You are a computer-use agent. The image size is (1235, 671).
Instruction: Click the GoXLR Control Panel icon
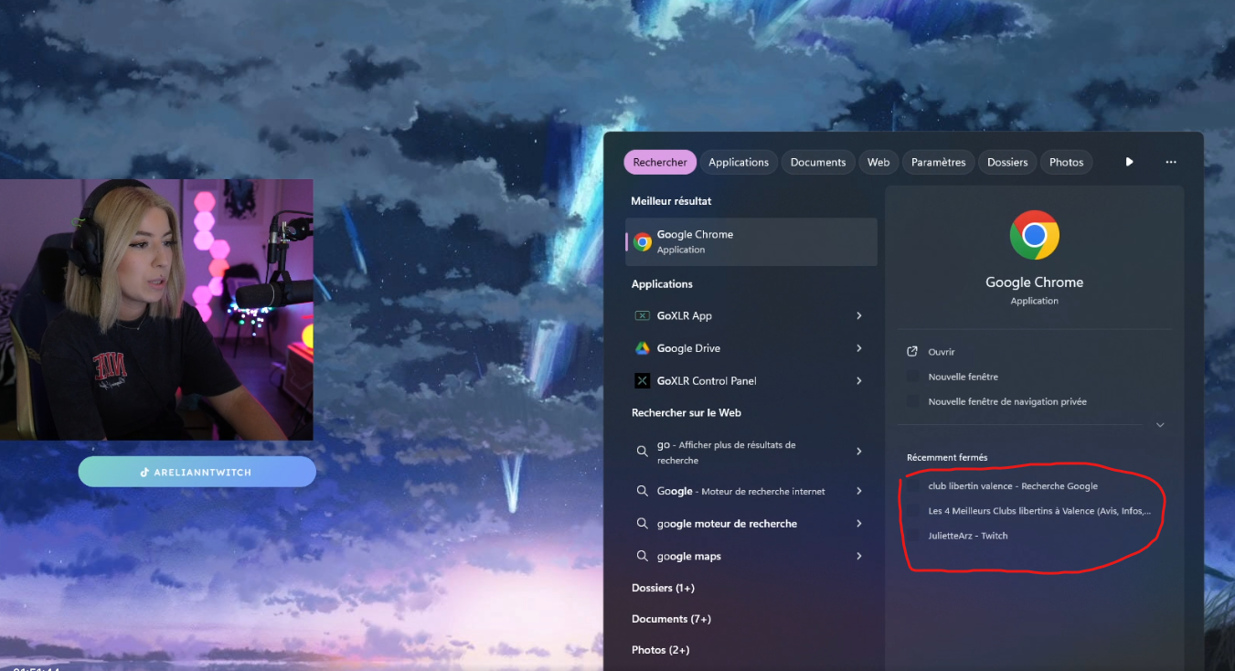[642, 380]
